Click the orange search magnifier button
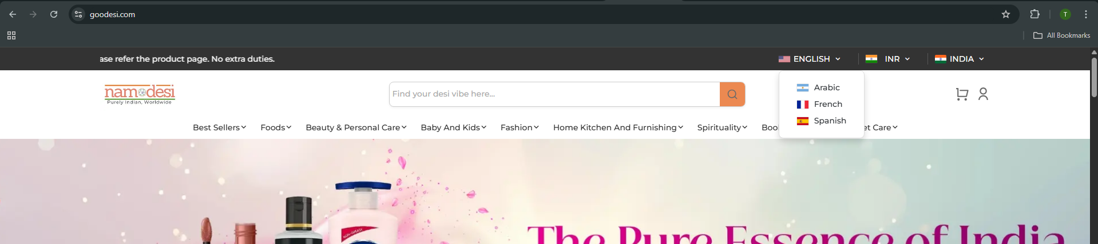The image size is (1098, 244). pos(732,94)
